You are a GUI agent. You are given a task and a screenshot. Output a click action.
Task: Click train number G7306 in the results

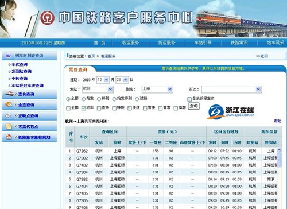pyautogui.click(x=82, y=200)
